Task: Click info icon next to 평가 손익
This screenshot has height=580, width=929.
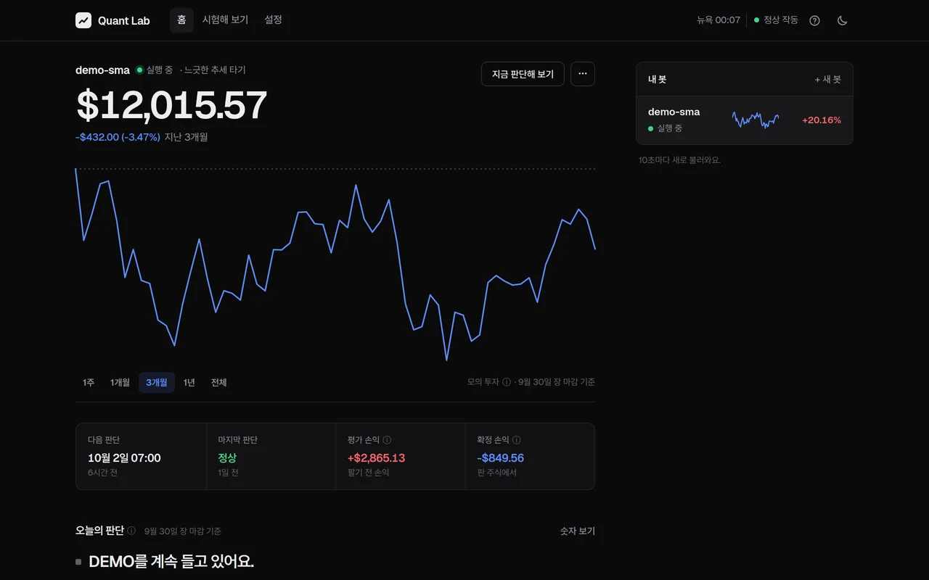Action: [387, 440]
